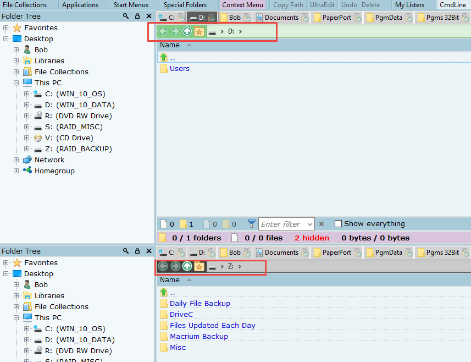
Task: Click the drive icon before D: in the path bar
Action: pos(212,32)
